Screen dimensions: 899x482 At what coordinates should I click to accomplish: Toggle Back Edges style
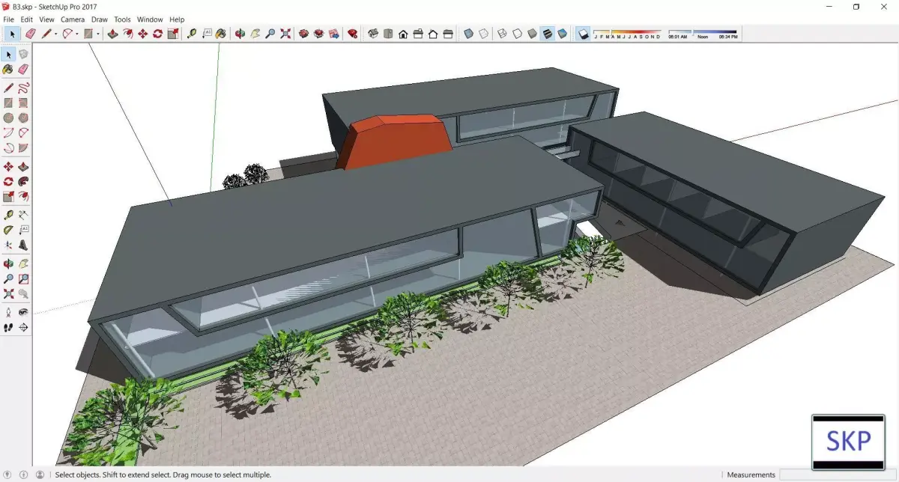[484, 34]
